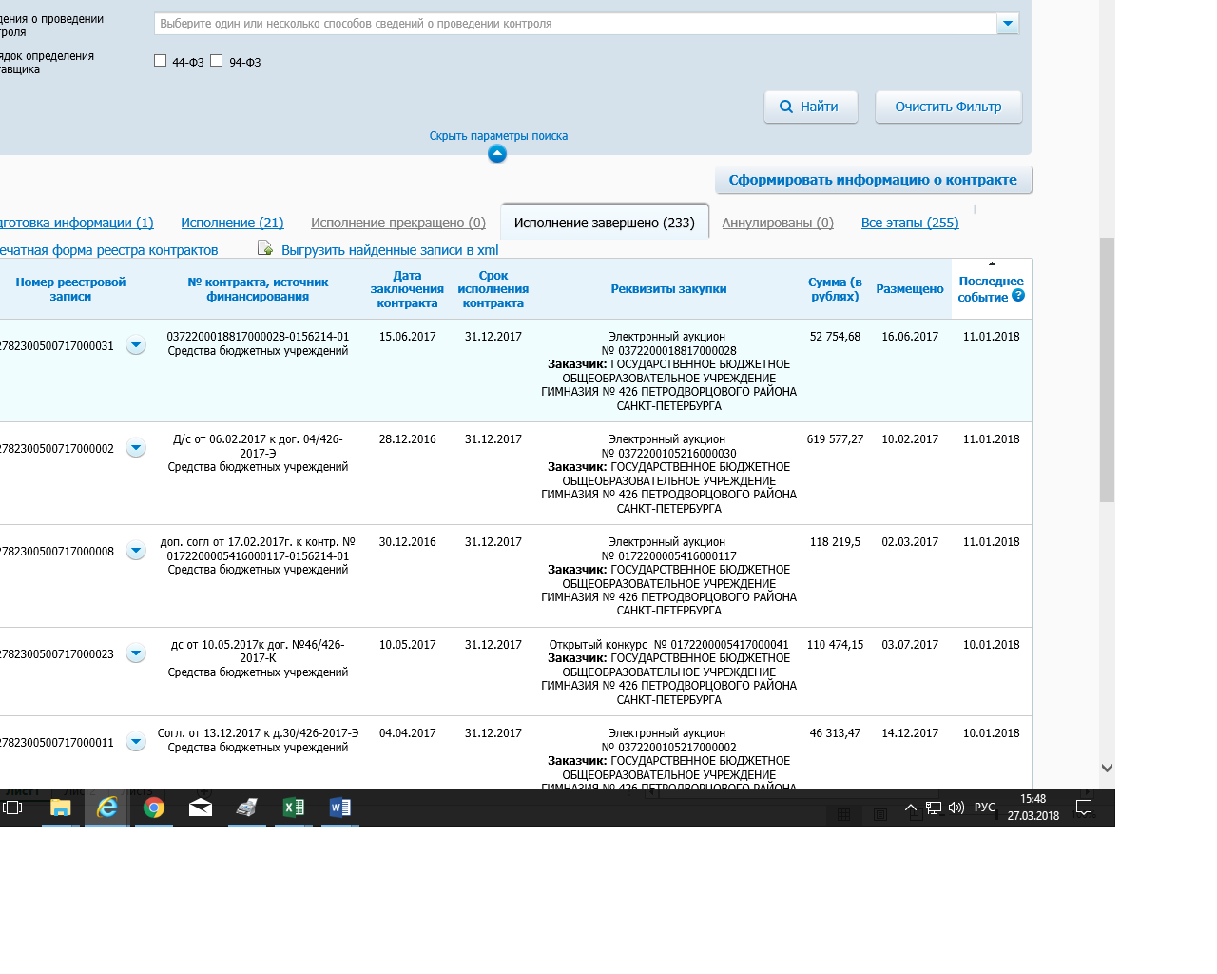The width and height of the screenshot is (1217, 974).
Task: Expand row menu for record ending 7000023
Action: point(136,653)
